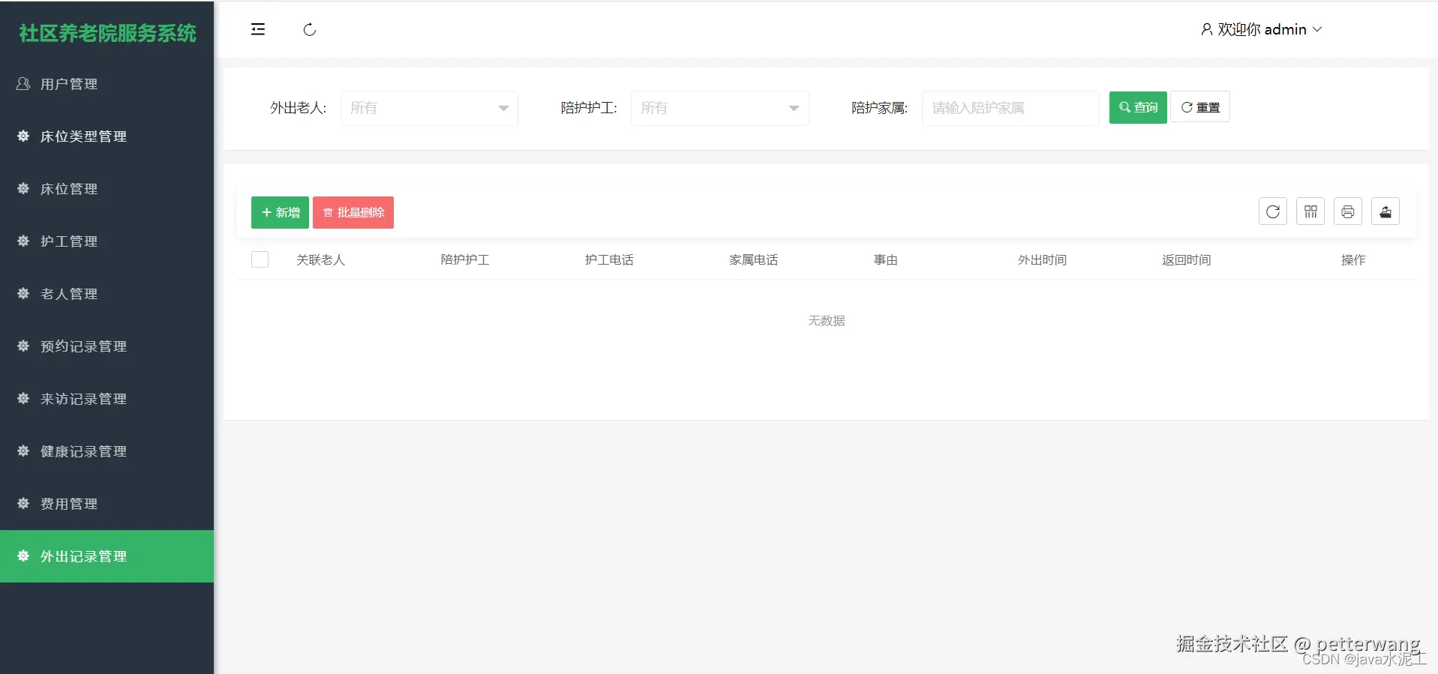Click the 陪护护工 column header
Viewport: 1438px width, 674px height.
[465, 259]
